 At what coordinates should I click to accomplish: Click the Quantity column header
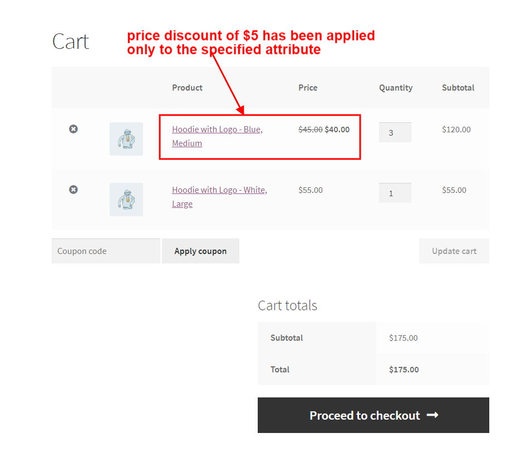pos(396,87)
